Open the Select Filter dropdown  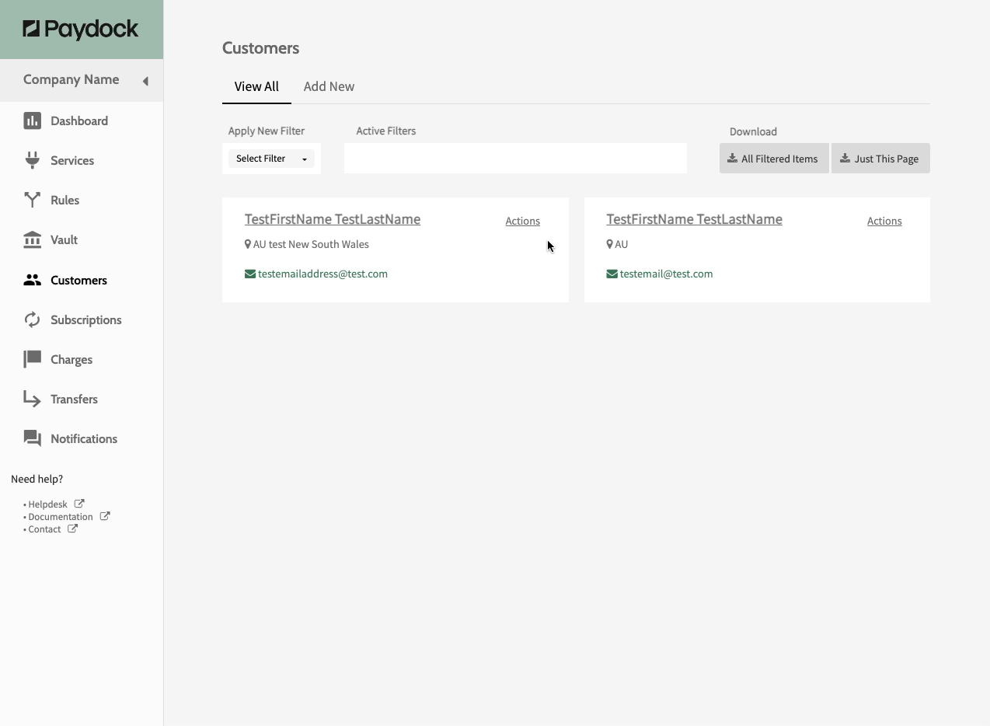click(271, 159)
